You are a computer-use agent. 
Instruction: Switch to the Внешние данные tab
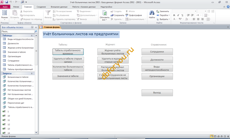(x=59, y=7)
